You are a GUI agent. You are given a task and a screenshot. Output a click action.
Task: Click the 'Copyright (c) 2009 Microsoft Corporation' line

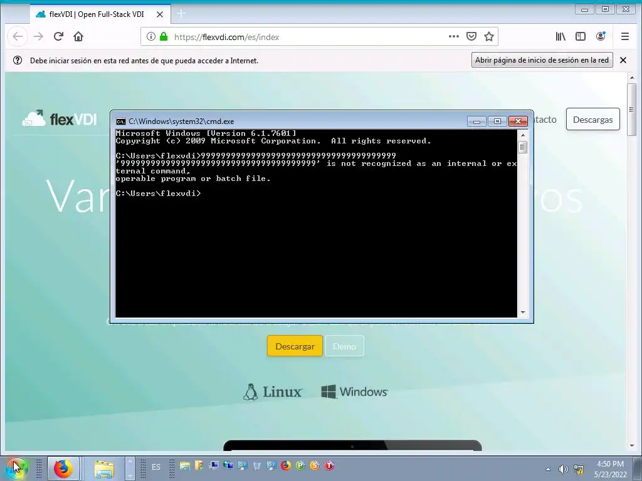[273, 141]
